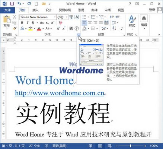This screenshot has width=163, height=149.
Task: Switch to the 引用 References tab
Action: click(81, 10)
